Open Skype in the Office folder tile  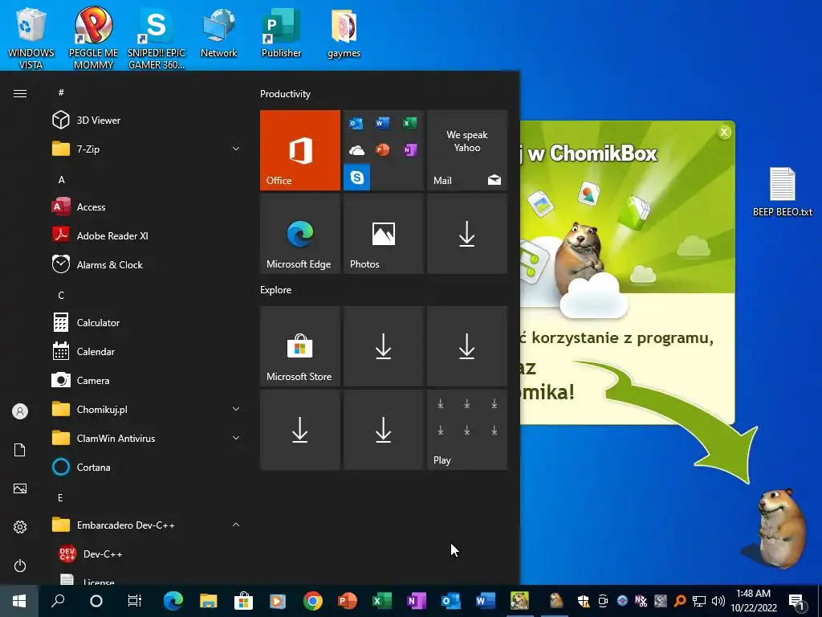[x=357, y=178]
